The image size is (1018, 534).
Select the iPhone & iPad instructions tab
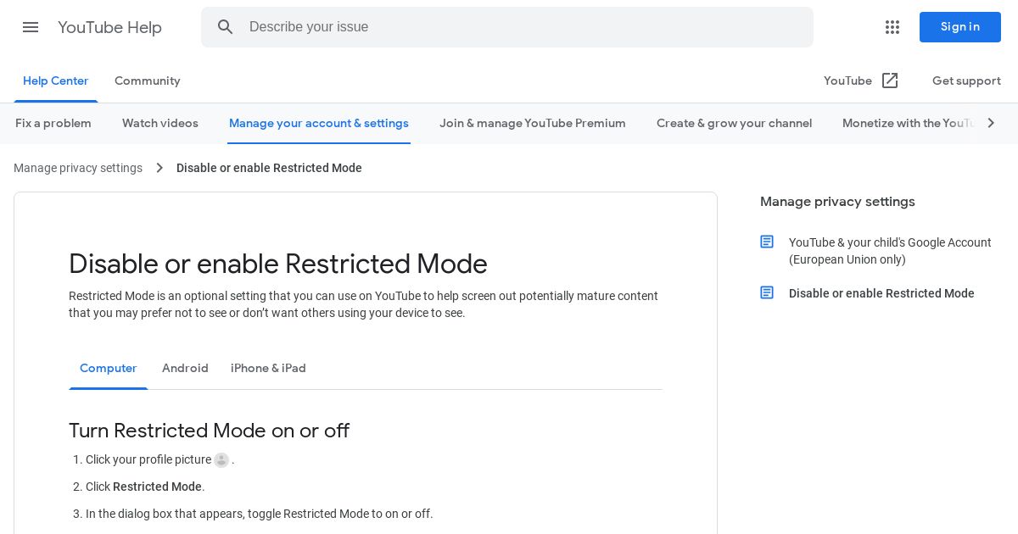(x=268, y=368)
